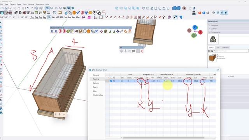Screen dimensions: 249x140
Task: Select the General category in structural dialog
Action: (x=96, y=75)
